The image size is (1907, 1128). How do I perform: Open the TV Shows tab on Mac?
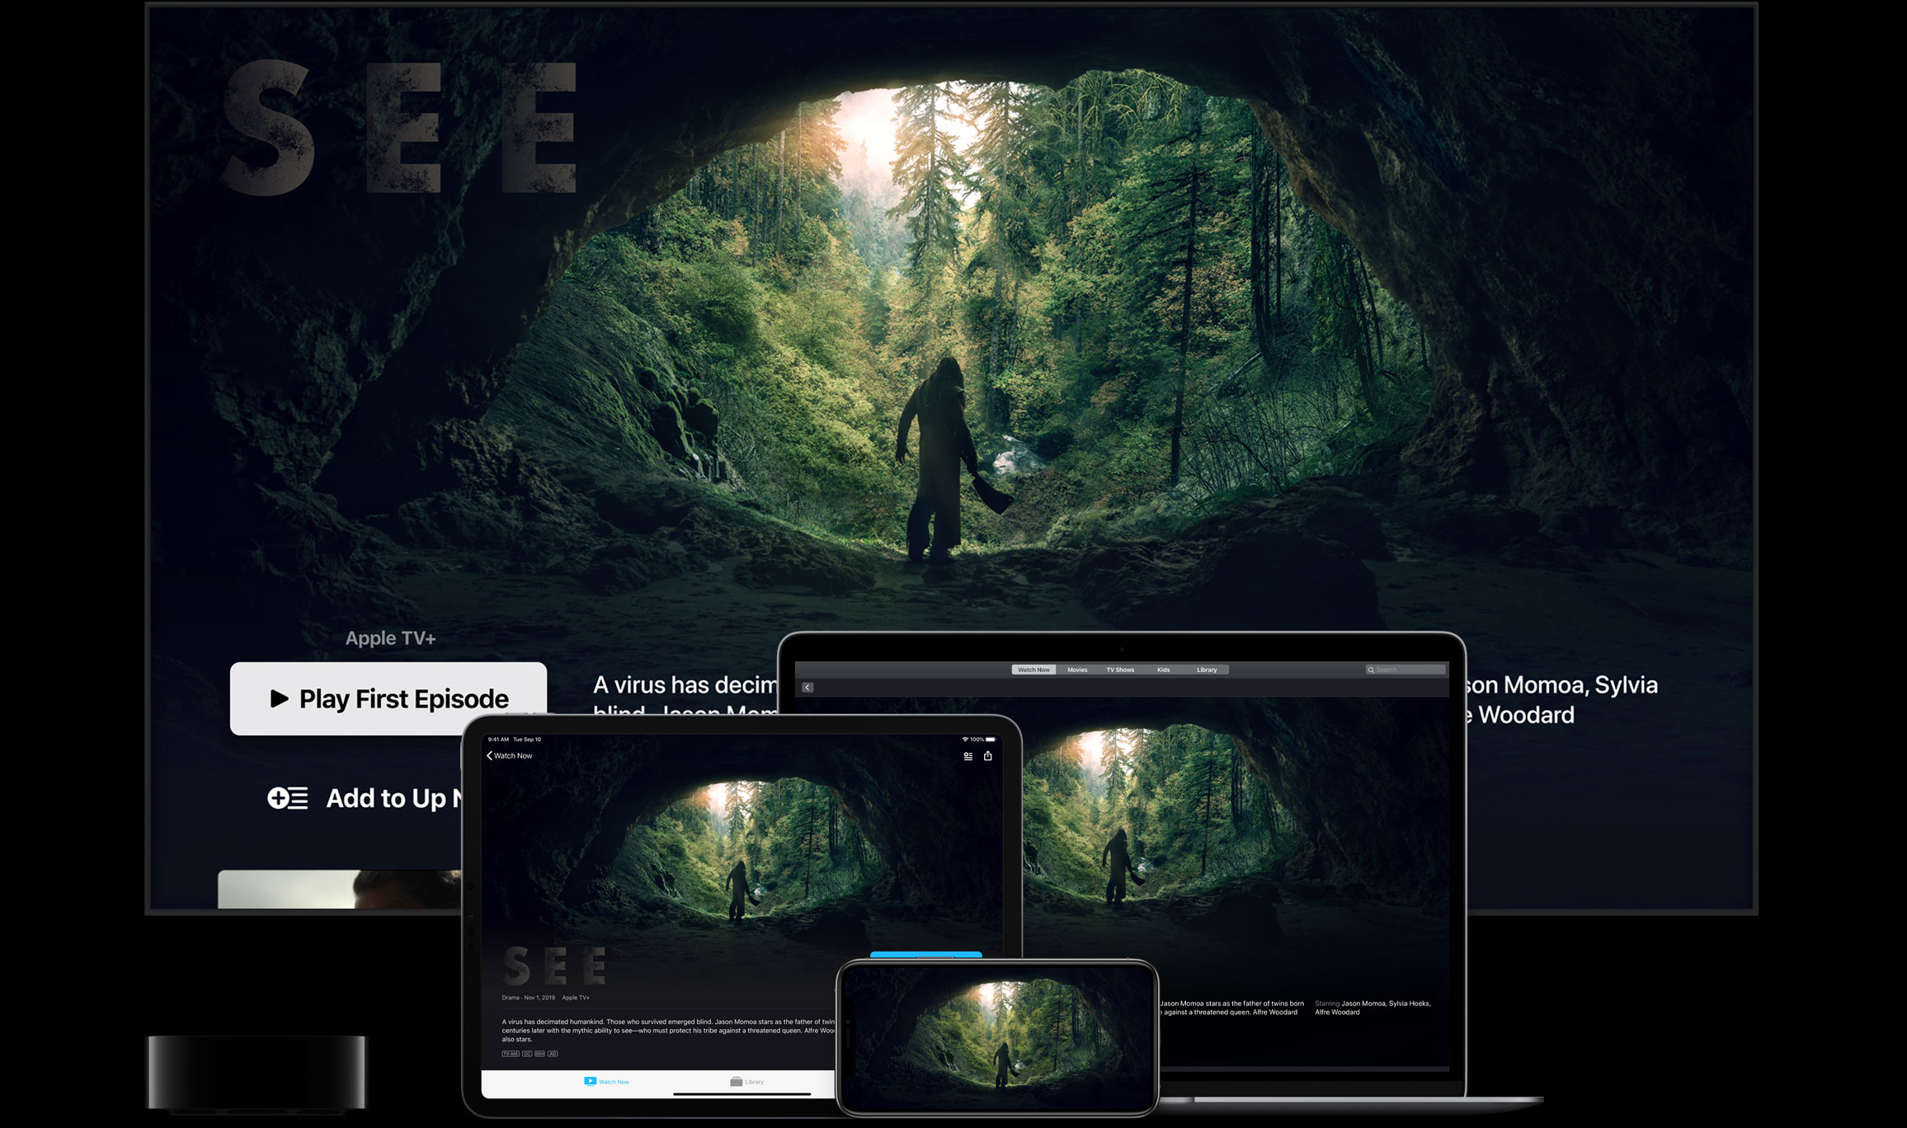pyautogui.click(x=1120, y=670)
